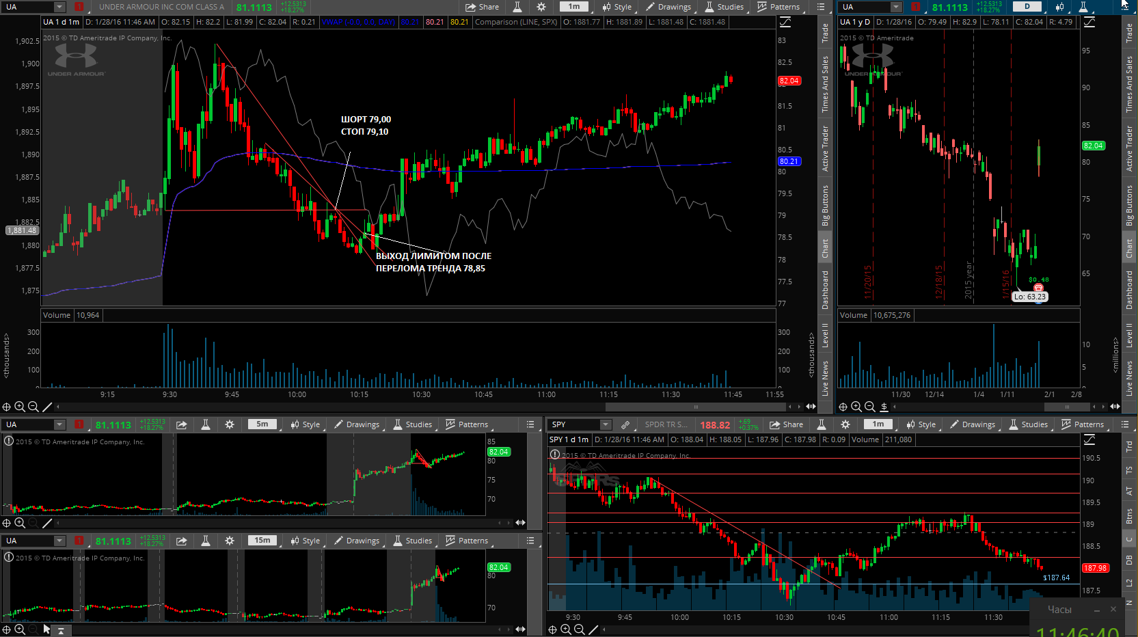This screenshot has width=1138, height=637.
Task: Open Big Buttons side tab of main chart
Action: (825, 205)
